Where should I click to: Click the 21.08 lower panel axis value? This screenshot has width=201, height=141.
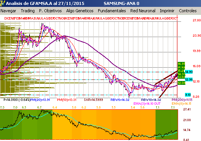[x=187, y=120]
